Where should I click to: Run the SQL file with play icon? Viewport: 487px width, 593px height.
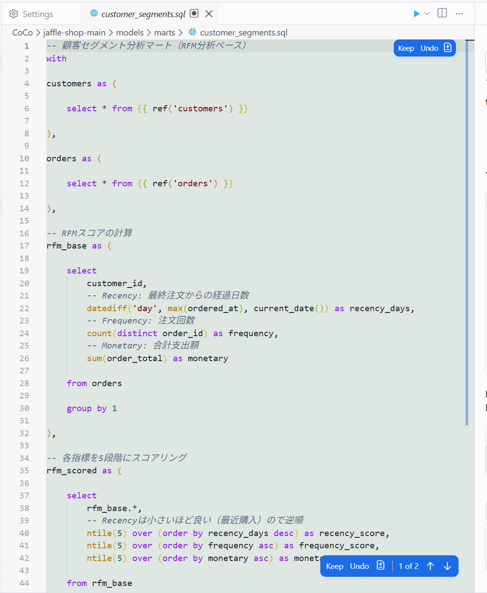pyautogui.click(x=417, y=14)
